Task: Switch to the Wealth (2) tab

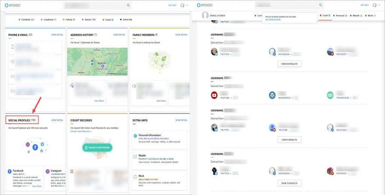Action: coord(356,15)
